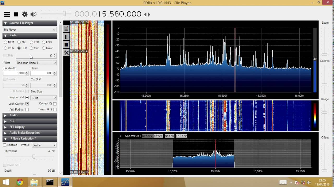
Task: Show hidden system tray icons
Action: (291, 182)
